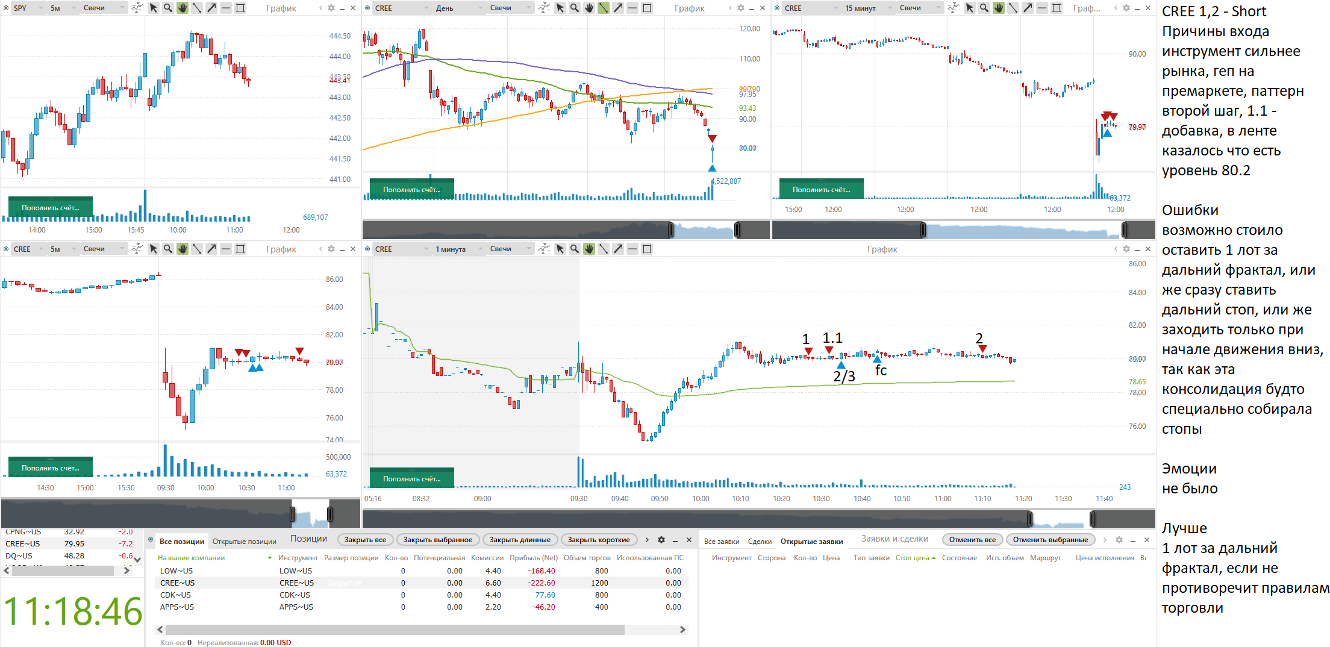Select CREE~US row in positions table
1330x647 pixels.
(x=422, y=583)
